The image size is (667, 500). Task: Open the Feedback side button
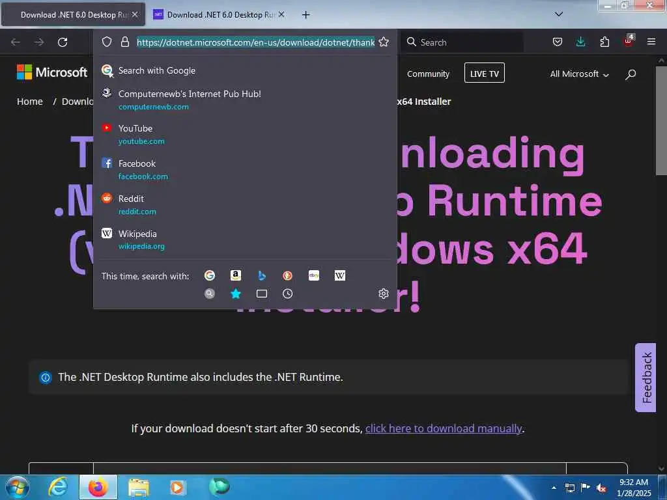pos(646,378)
